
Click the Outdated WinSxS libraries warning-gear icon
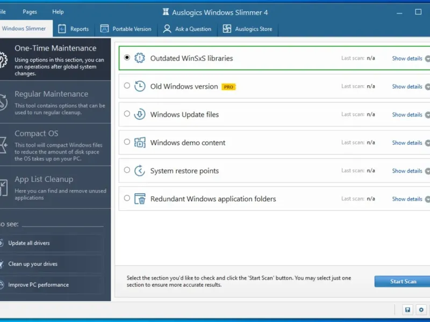pyautogui.click(x=140, y=58)
